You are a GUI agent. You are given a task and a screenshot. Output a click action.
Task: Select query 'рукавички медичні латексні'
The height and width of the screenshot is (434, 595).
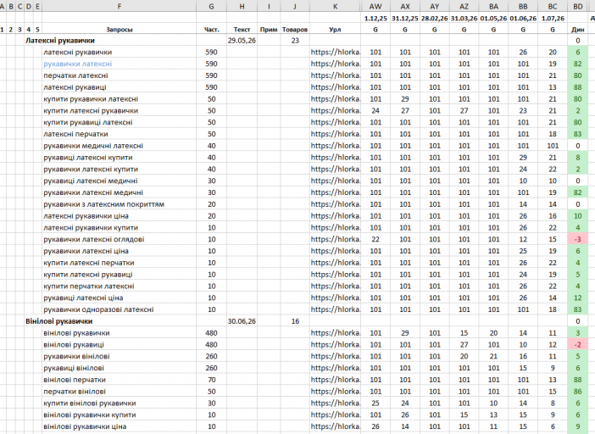[x=93, y=146]
